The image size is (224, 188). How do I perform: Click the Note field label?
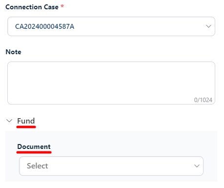[x=13, y=52]
